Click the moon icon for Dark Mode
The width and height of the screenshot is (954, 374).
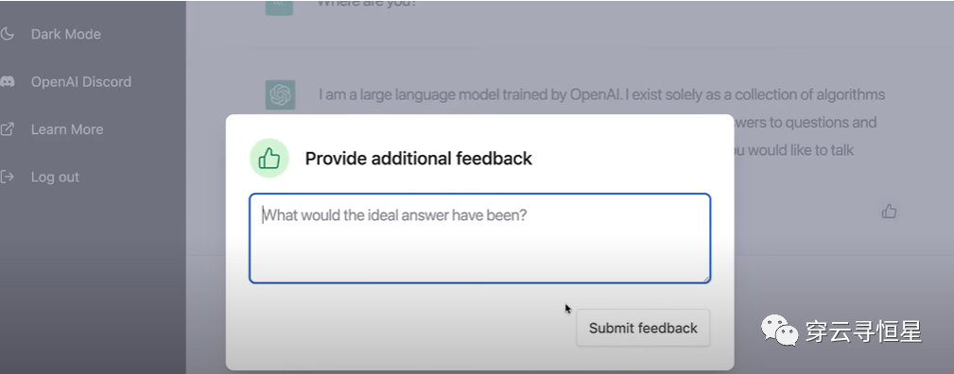[8, 34]
